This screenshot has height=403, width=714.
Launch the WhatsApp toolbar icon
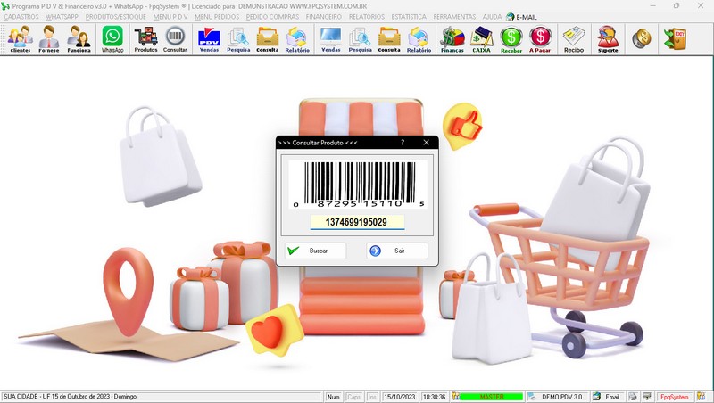coord(112,39)
